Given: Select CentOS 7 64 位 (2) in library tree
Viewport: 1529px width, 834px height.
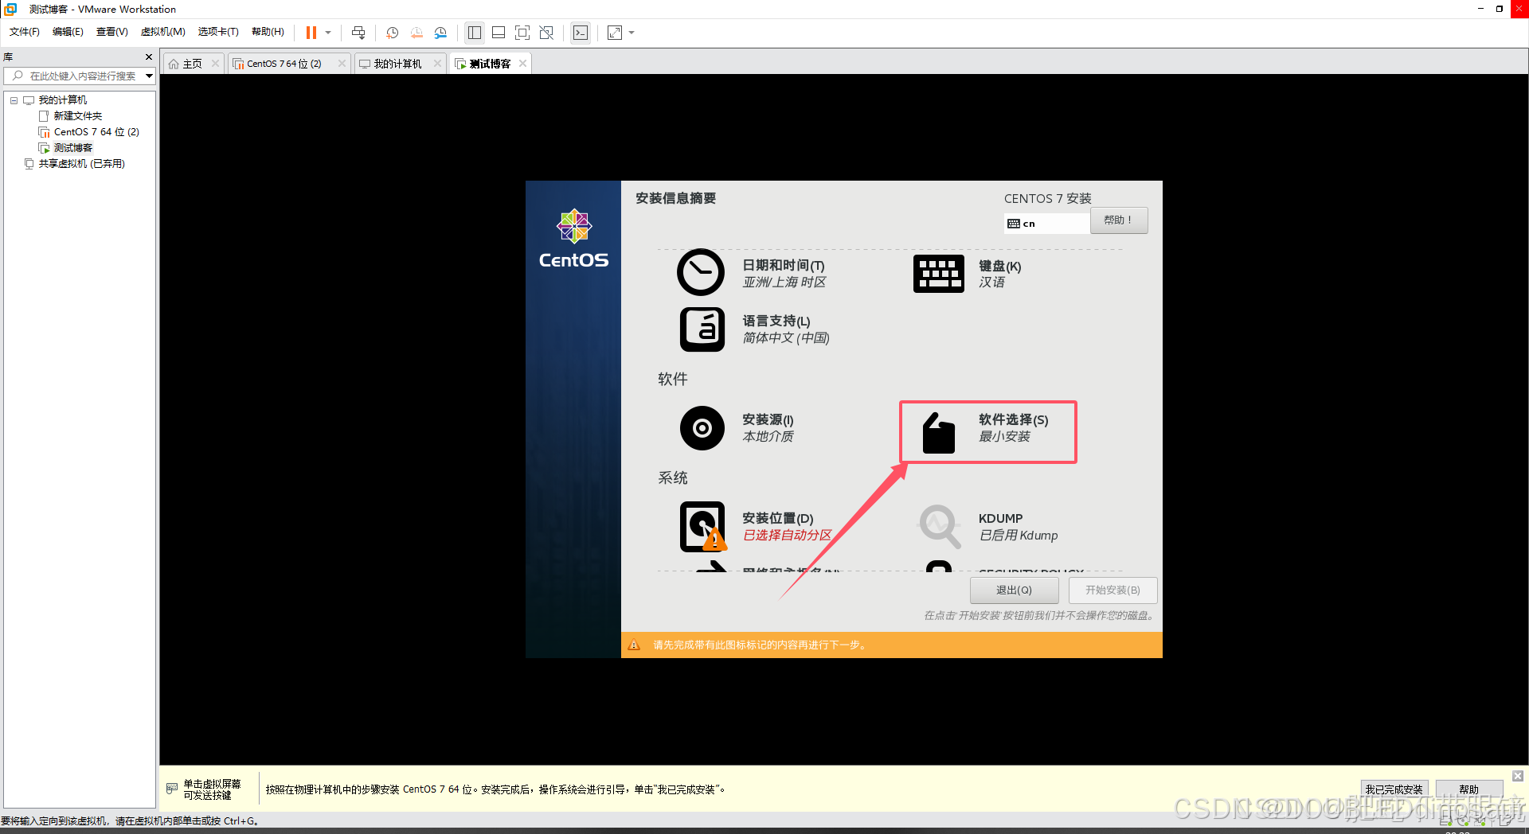Looking at the screenshot, I should click(x=96, y=132).
